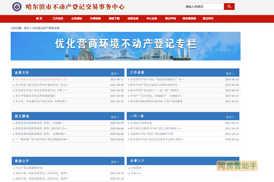Open 办事指南 under 办事入口 section
The image size is (274, 182).
136,168
